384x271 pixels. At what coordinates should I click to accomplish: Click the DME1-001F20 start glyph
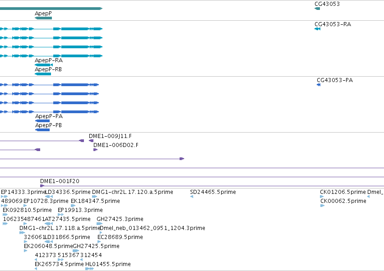[42, 186]
